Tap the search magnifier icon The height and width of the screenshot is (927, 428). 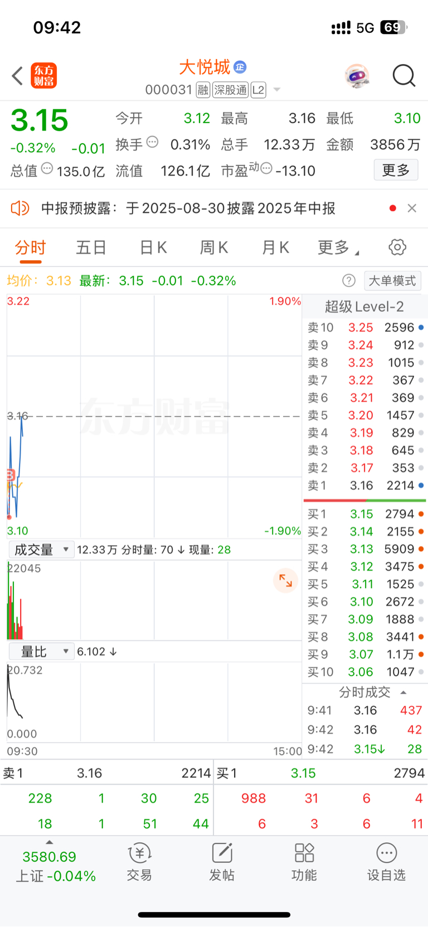[403, 76]
